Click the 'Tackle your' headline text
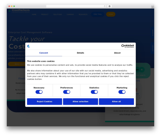The width and height of the screenshot is (161, 136). pyautogui.click(x=27, y=39)
